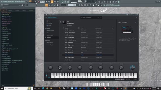The height and width of the screenshot is (90, 161).
Task: Open the channel rack view icon
Action: pyautogui.click(x=85, y=5)
